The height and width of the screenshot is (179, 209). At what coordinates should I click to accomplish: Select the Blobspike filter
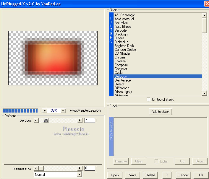point(158,42)
